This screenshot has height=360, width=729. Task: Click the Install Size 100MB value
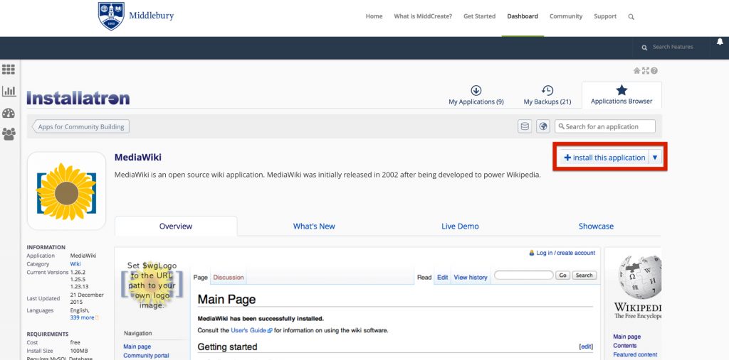(78, 351)
